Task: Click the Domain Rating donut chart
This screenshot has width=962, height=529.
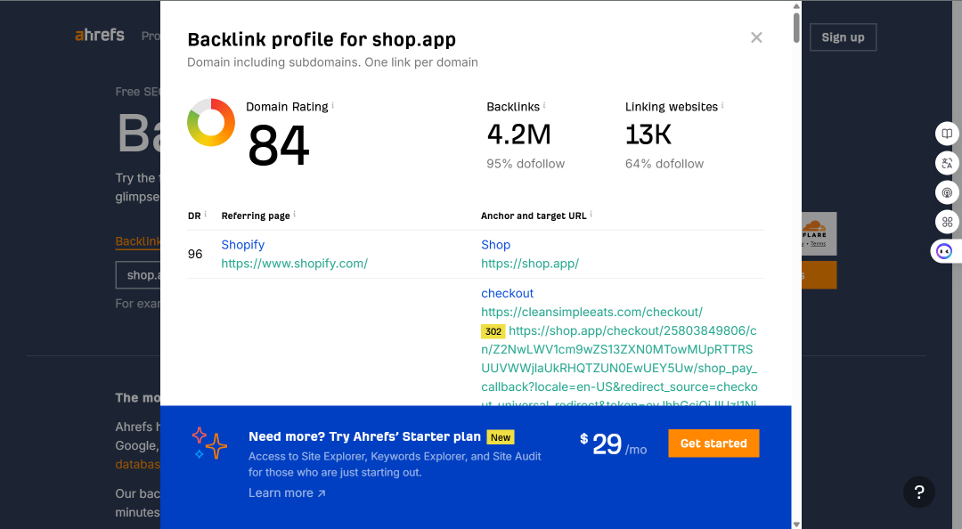Action: point(211,122)
